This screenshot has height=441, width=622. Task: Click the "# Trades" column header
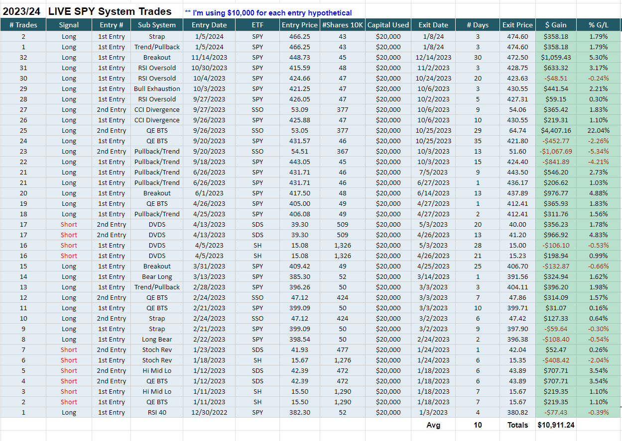coord(23,25)
